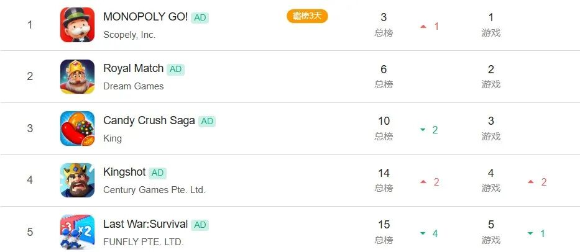The image size is (580, 252).
Task: Open publisher Scopely, Inc.
Action: click(129, 35)
